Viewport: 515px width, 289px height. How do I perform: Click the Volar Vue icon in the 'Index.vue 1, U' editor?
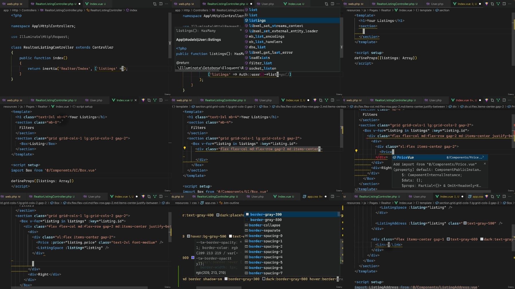coord(143,197)
